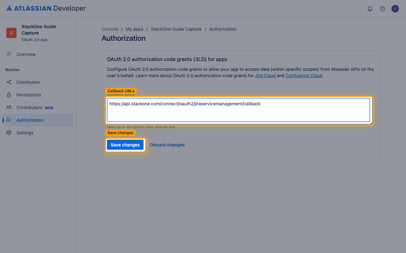Open the Distribution sidebar item
The width and height of the screenshot is (406, 253).
coord(38,82)
